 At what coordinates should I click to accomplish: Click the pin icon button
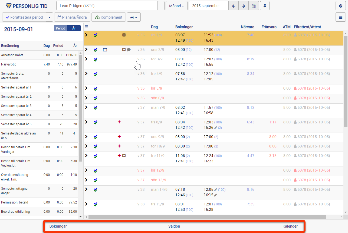point(265,6)
